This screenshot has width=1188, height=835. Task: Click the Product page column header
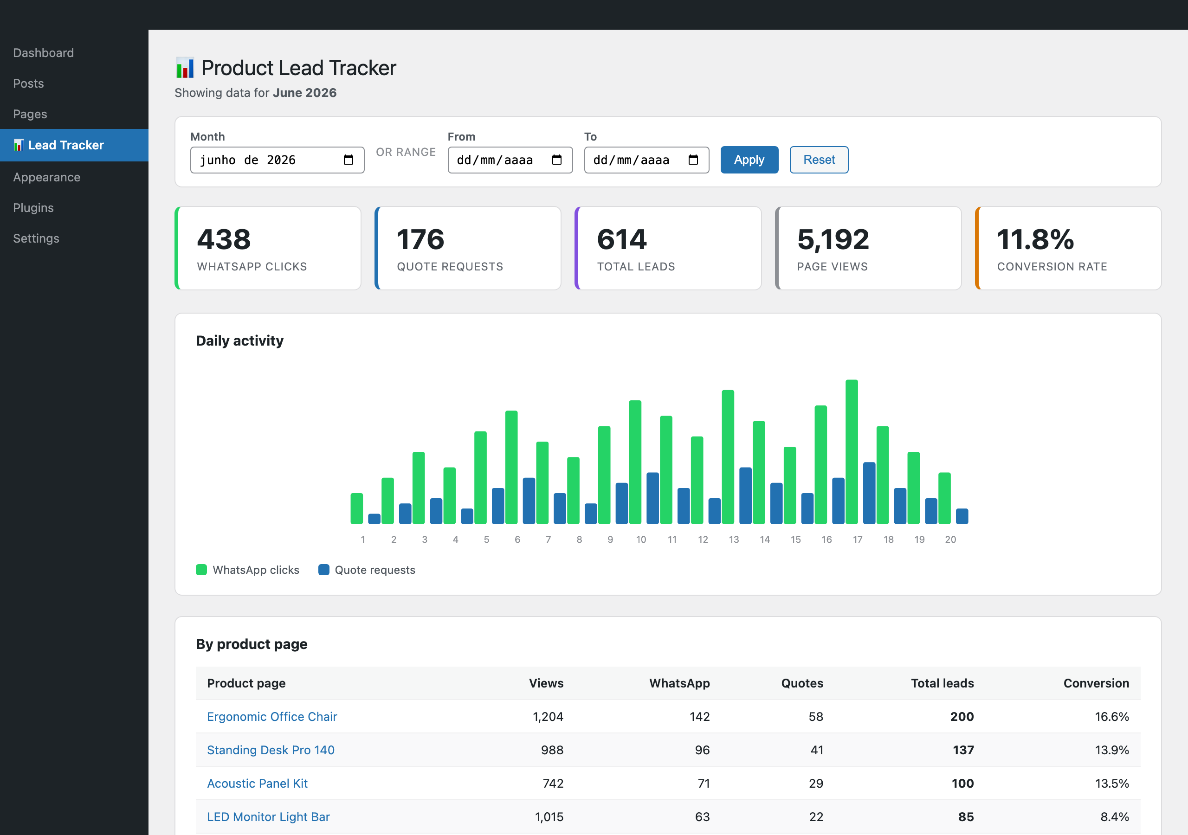click(246, 683)
